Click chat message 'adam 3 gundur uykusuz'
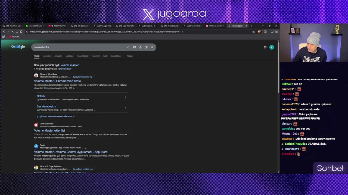This screenshot has width=348, height=195. tap(316, 104)
